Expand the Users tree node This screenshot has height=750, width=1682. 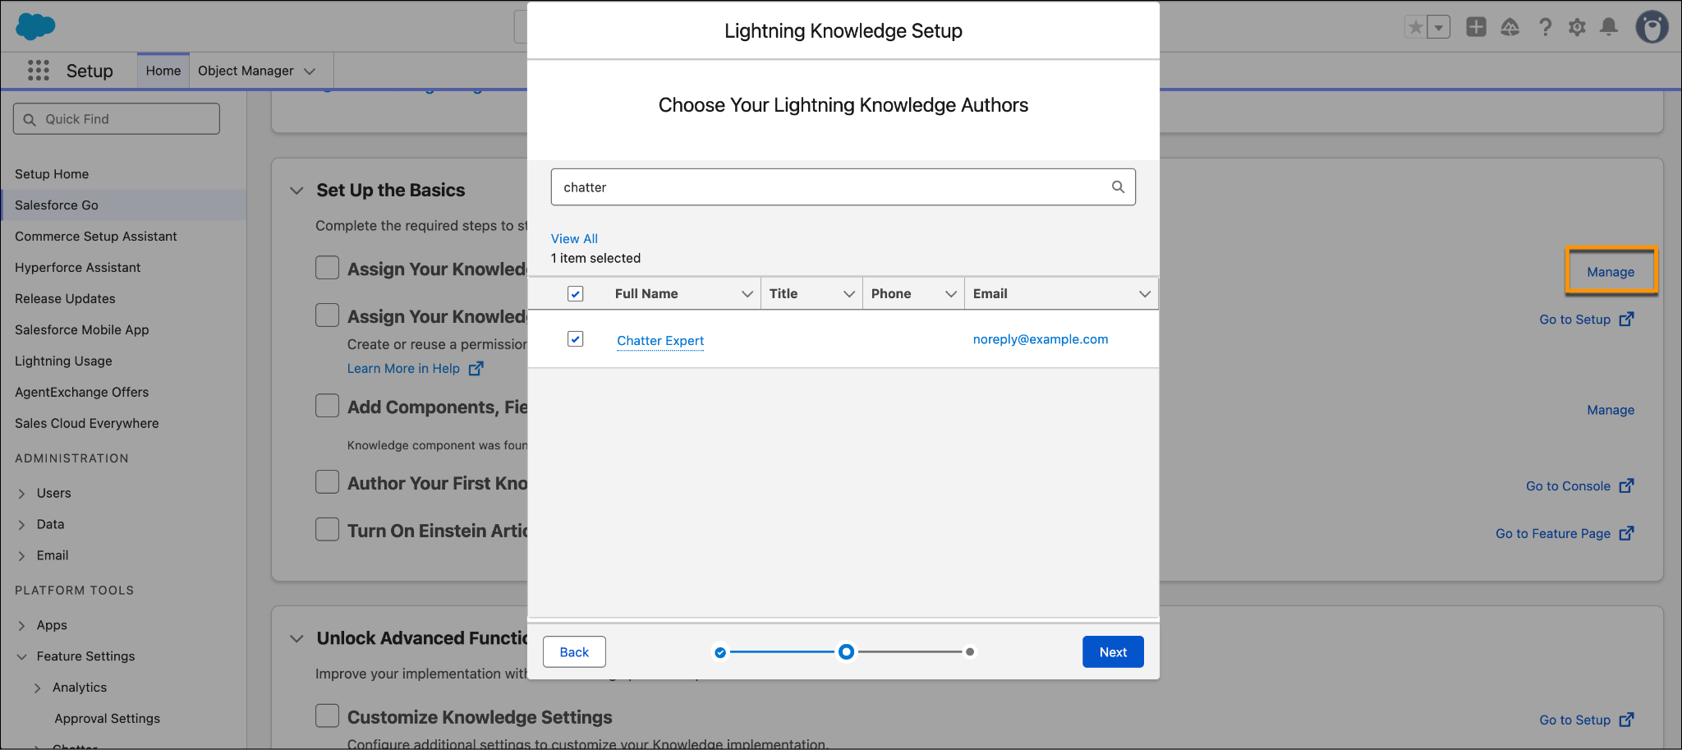click(x=21, y=494)
